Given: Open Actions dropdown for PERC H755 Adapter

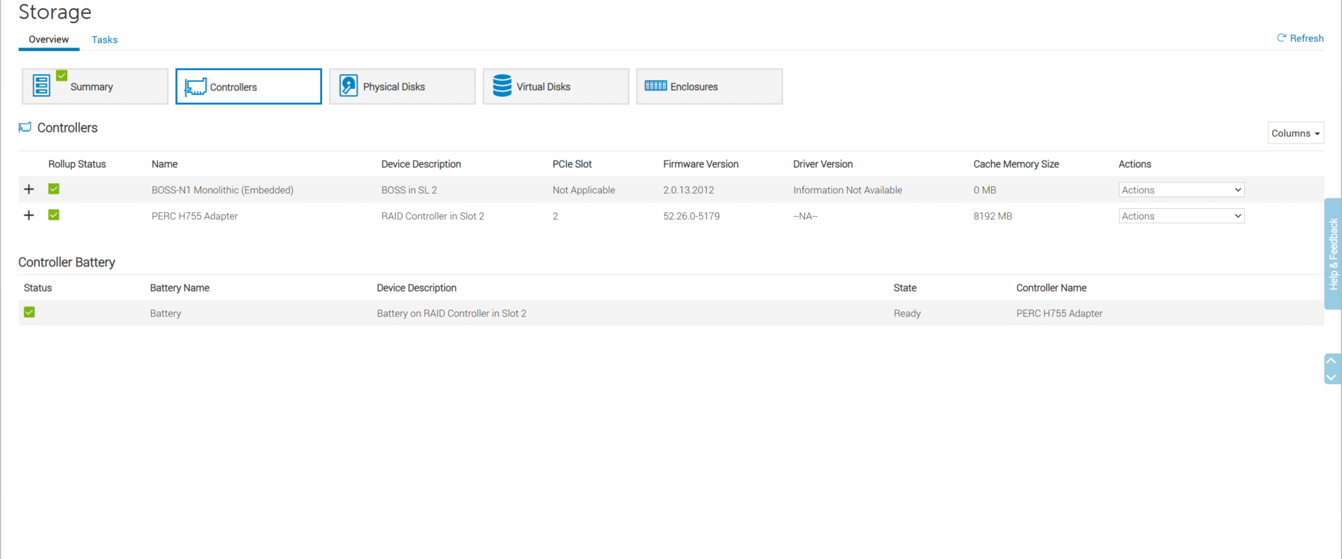Looking at the screenshot, I should [x=1181, y=216].
